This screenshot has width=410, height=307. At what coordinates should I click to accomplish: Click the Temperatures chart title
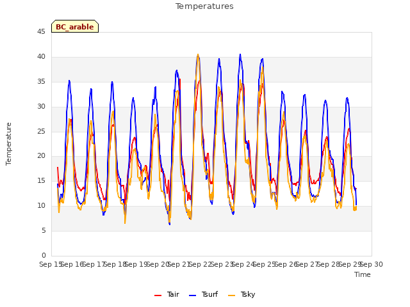[x=204, y=6]
